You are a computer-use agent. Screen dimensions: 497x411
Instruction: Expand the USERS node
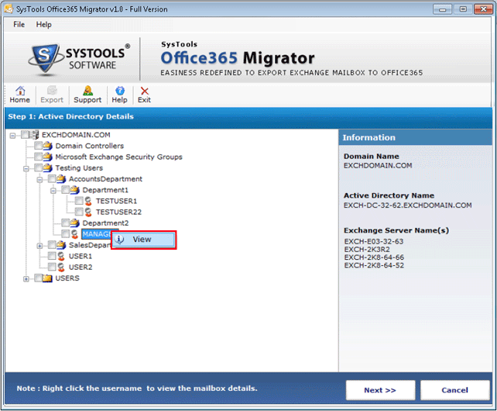[x=26, y=279]
